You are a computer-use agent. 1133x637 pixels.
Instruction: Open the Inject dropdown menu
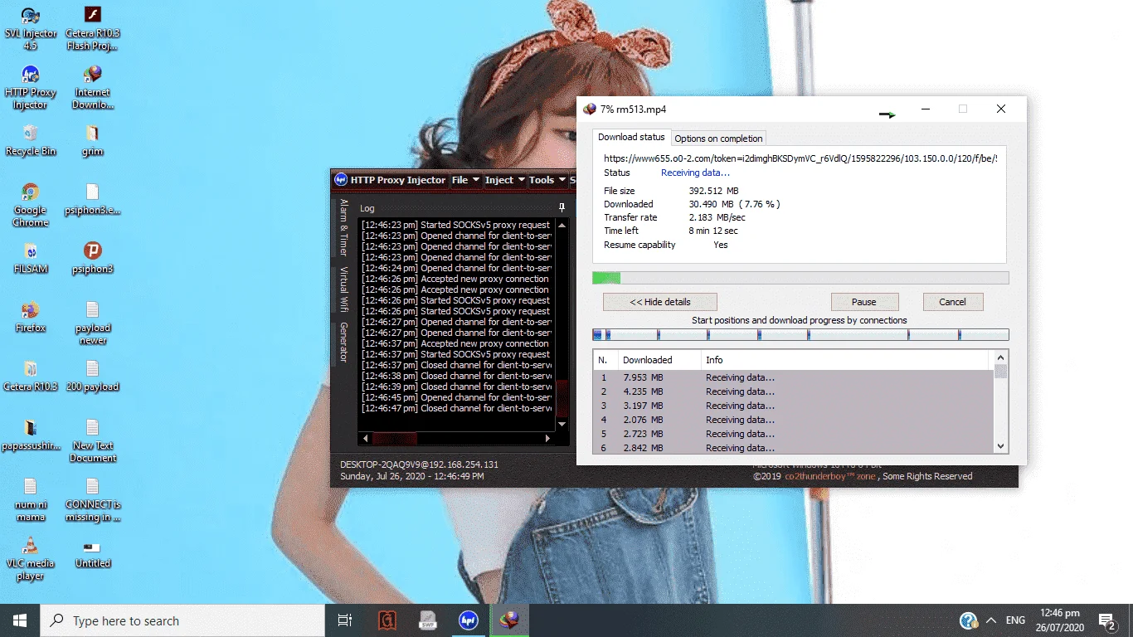click(x=504, y=180)
